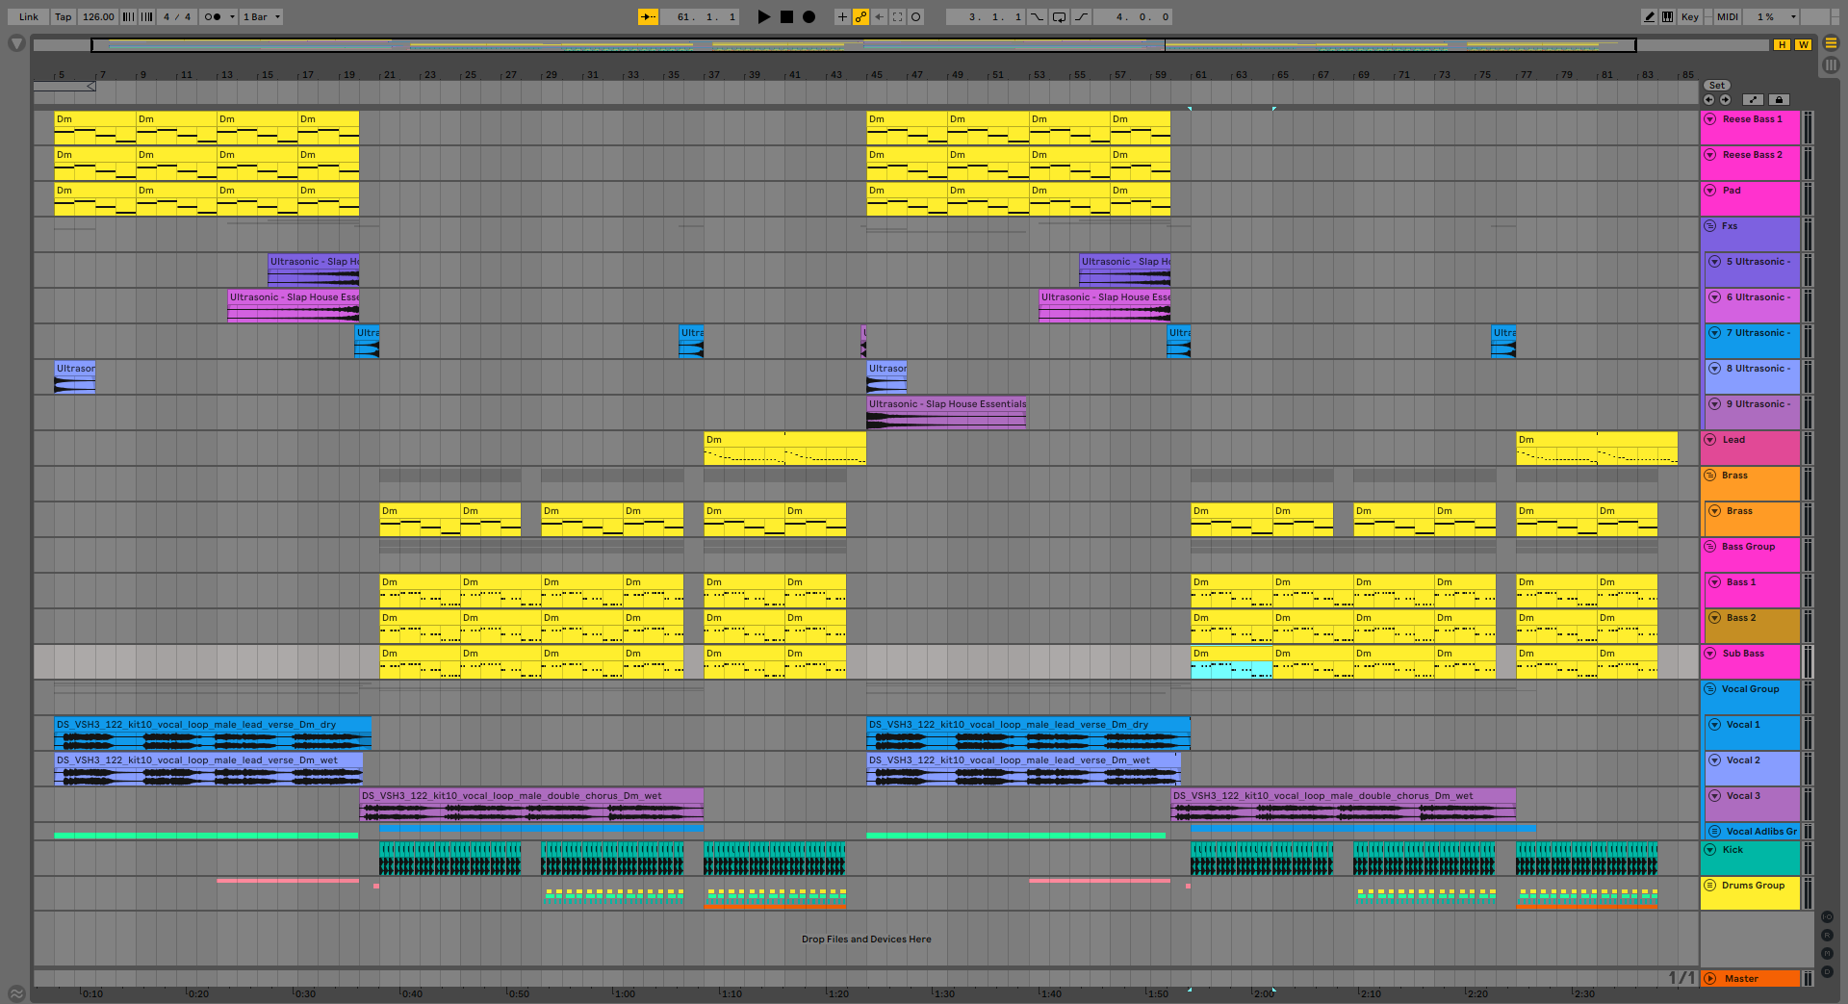This screenshot has height=1004, width=1848.
Task: Open the 1 Bar quantization dropdown
Action: tap(261, 16)
